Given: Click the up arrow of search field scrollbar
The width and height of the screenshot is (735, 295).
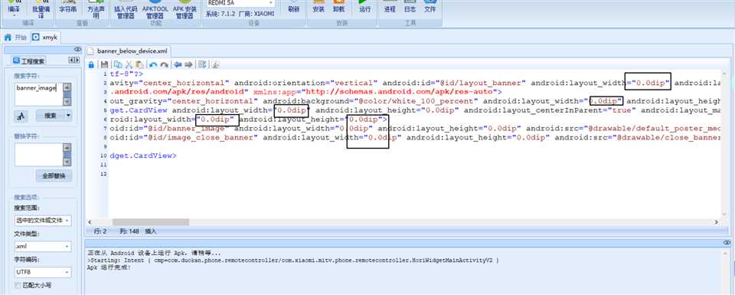Looking at the screenshot, I should (67, 87).
